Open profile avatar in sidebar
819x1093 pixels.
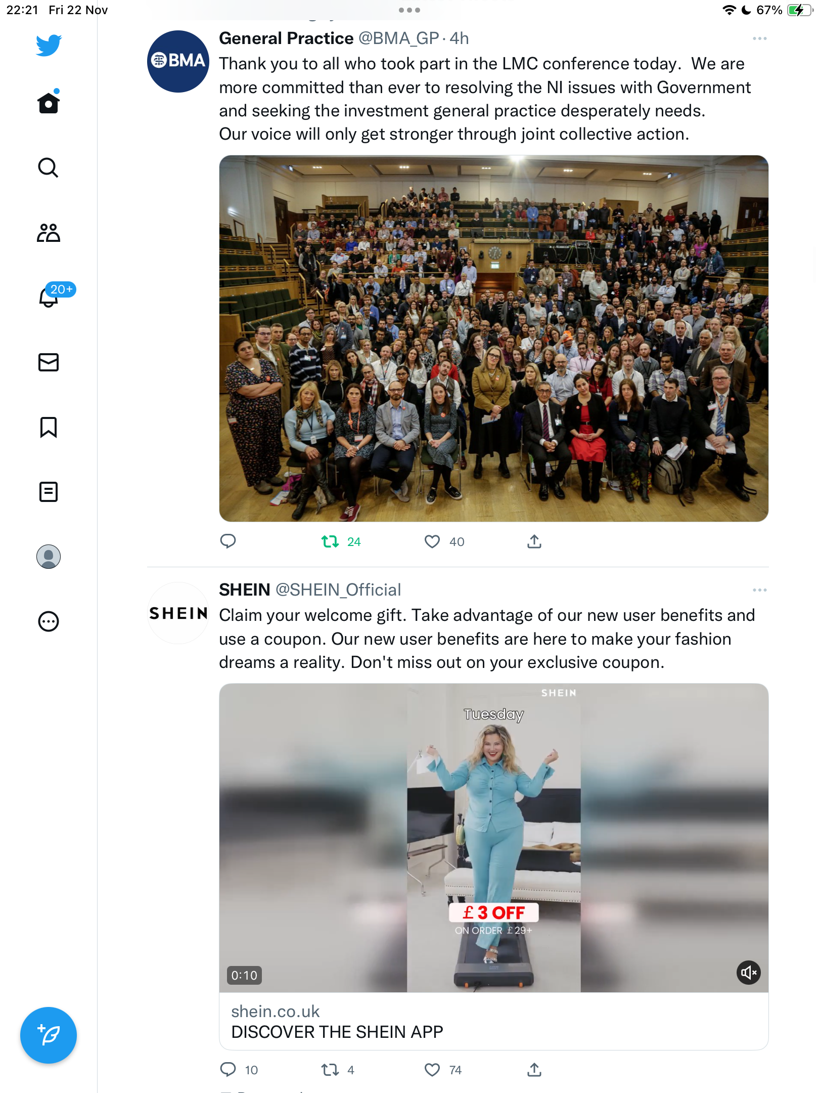(x=49, y=557)
